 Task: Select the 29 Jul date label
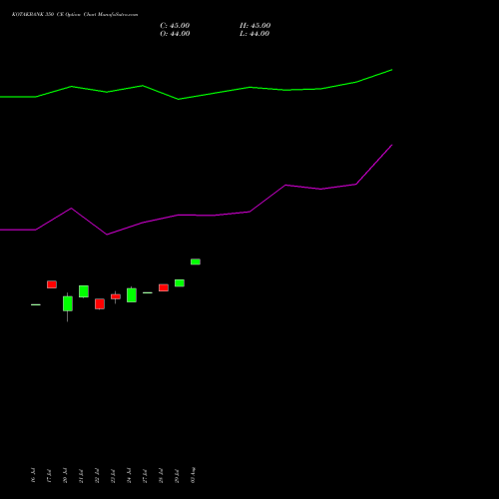177,475
